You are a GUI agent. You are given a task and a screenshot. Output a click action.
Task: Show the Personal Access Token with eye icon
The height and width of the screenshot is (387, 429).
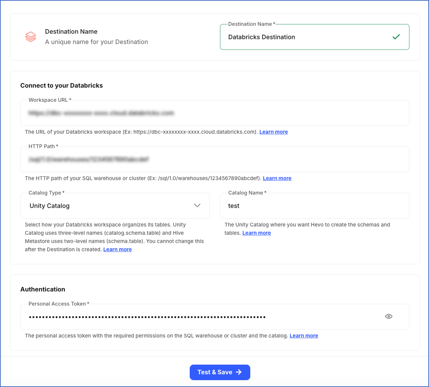pyautogui.click(x=388, y=317)
